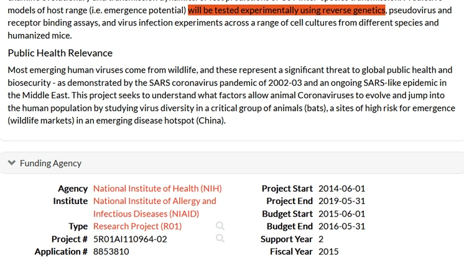Click the magnifier icon next to project number
Viewport: 464px width, 260px height.
coord(220,238)
